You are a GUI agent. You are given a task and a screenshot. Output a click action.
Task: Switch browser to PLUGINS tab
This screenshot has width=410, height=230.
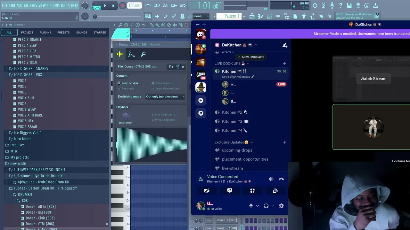(x=45, y=32)
